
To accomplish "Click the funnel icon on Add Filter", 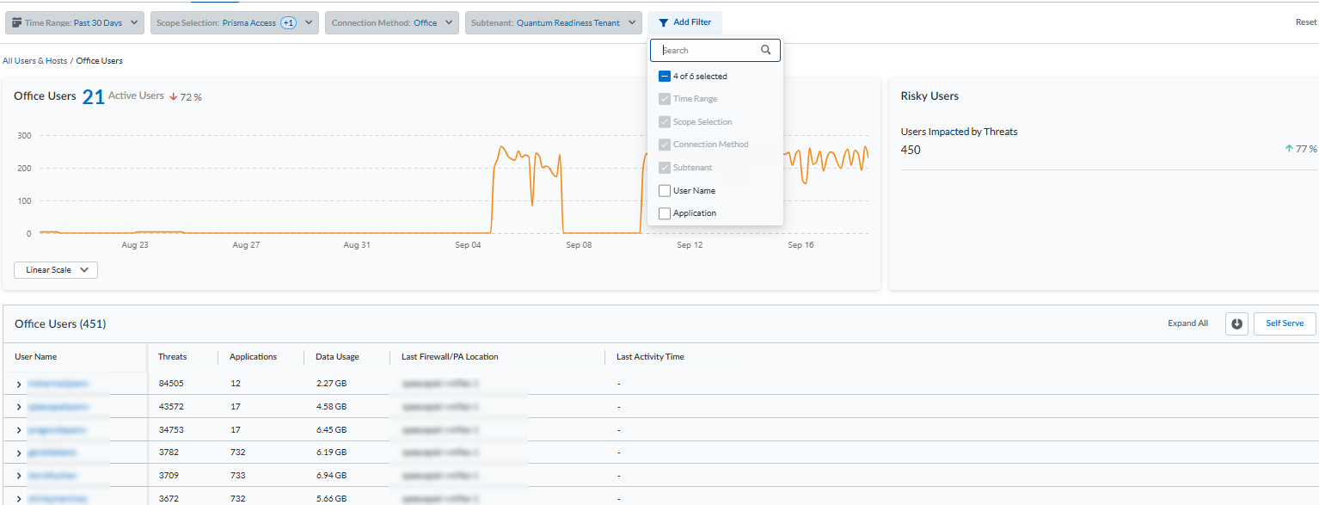I will click(663, 22).
